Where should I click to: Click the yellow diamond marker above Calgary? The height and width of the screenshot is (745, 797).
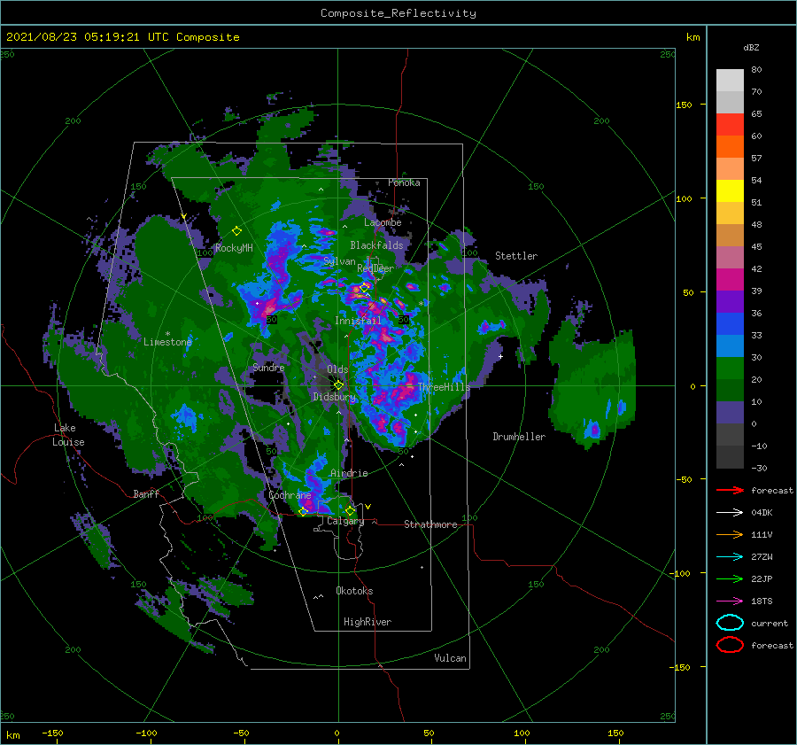350,510
